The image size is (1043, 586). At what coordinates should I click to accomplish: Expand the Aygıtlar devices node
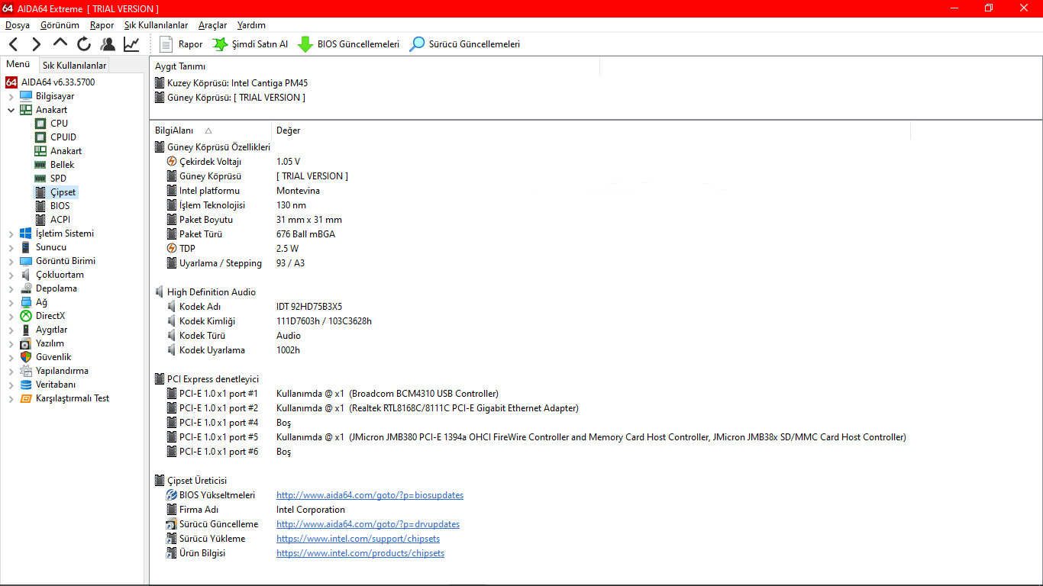11,330
